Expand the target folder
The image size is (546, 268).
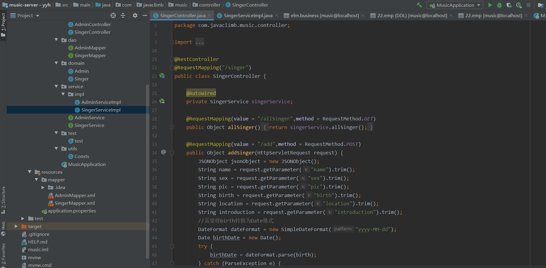16,226
